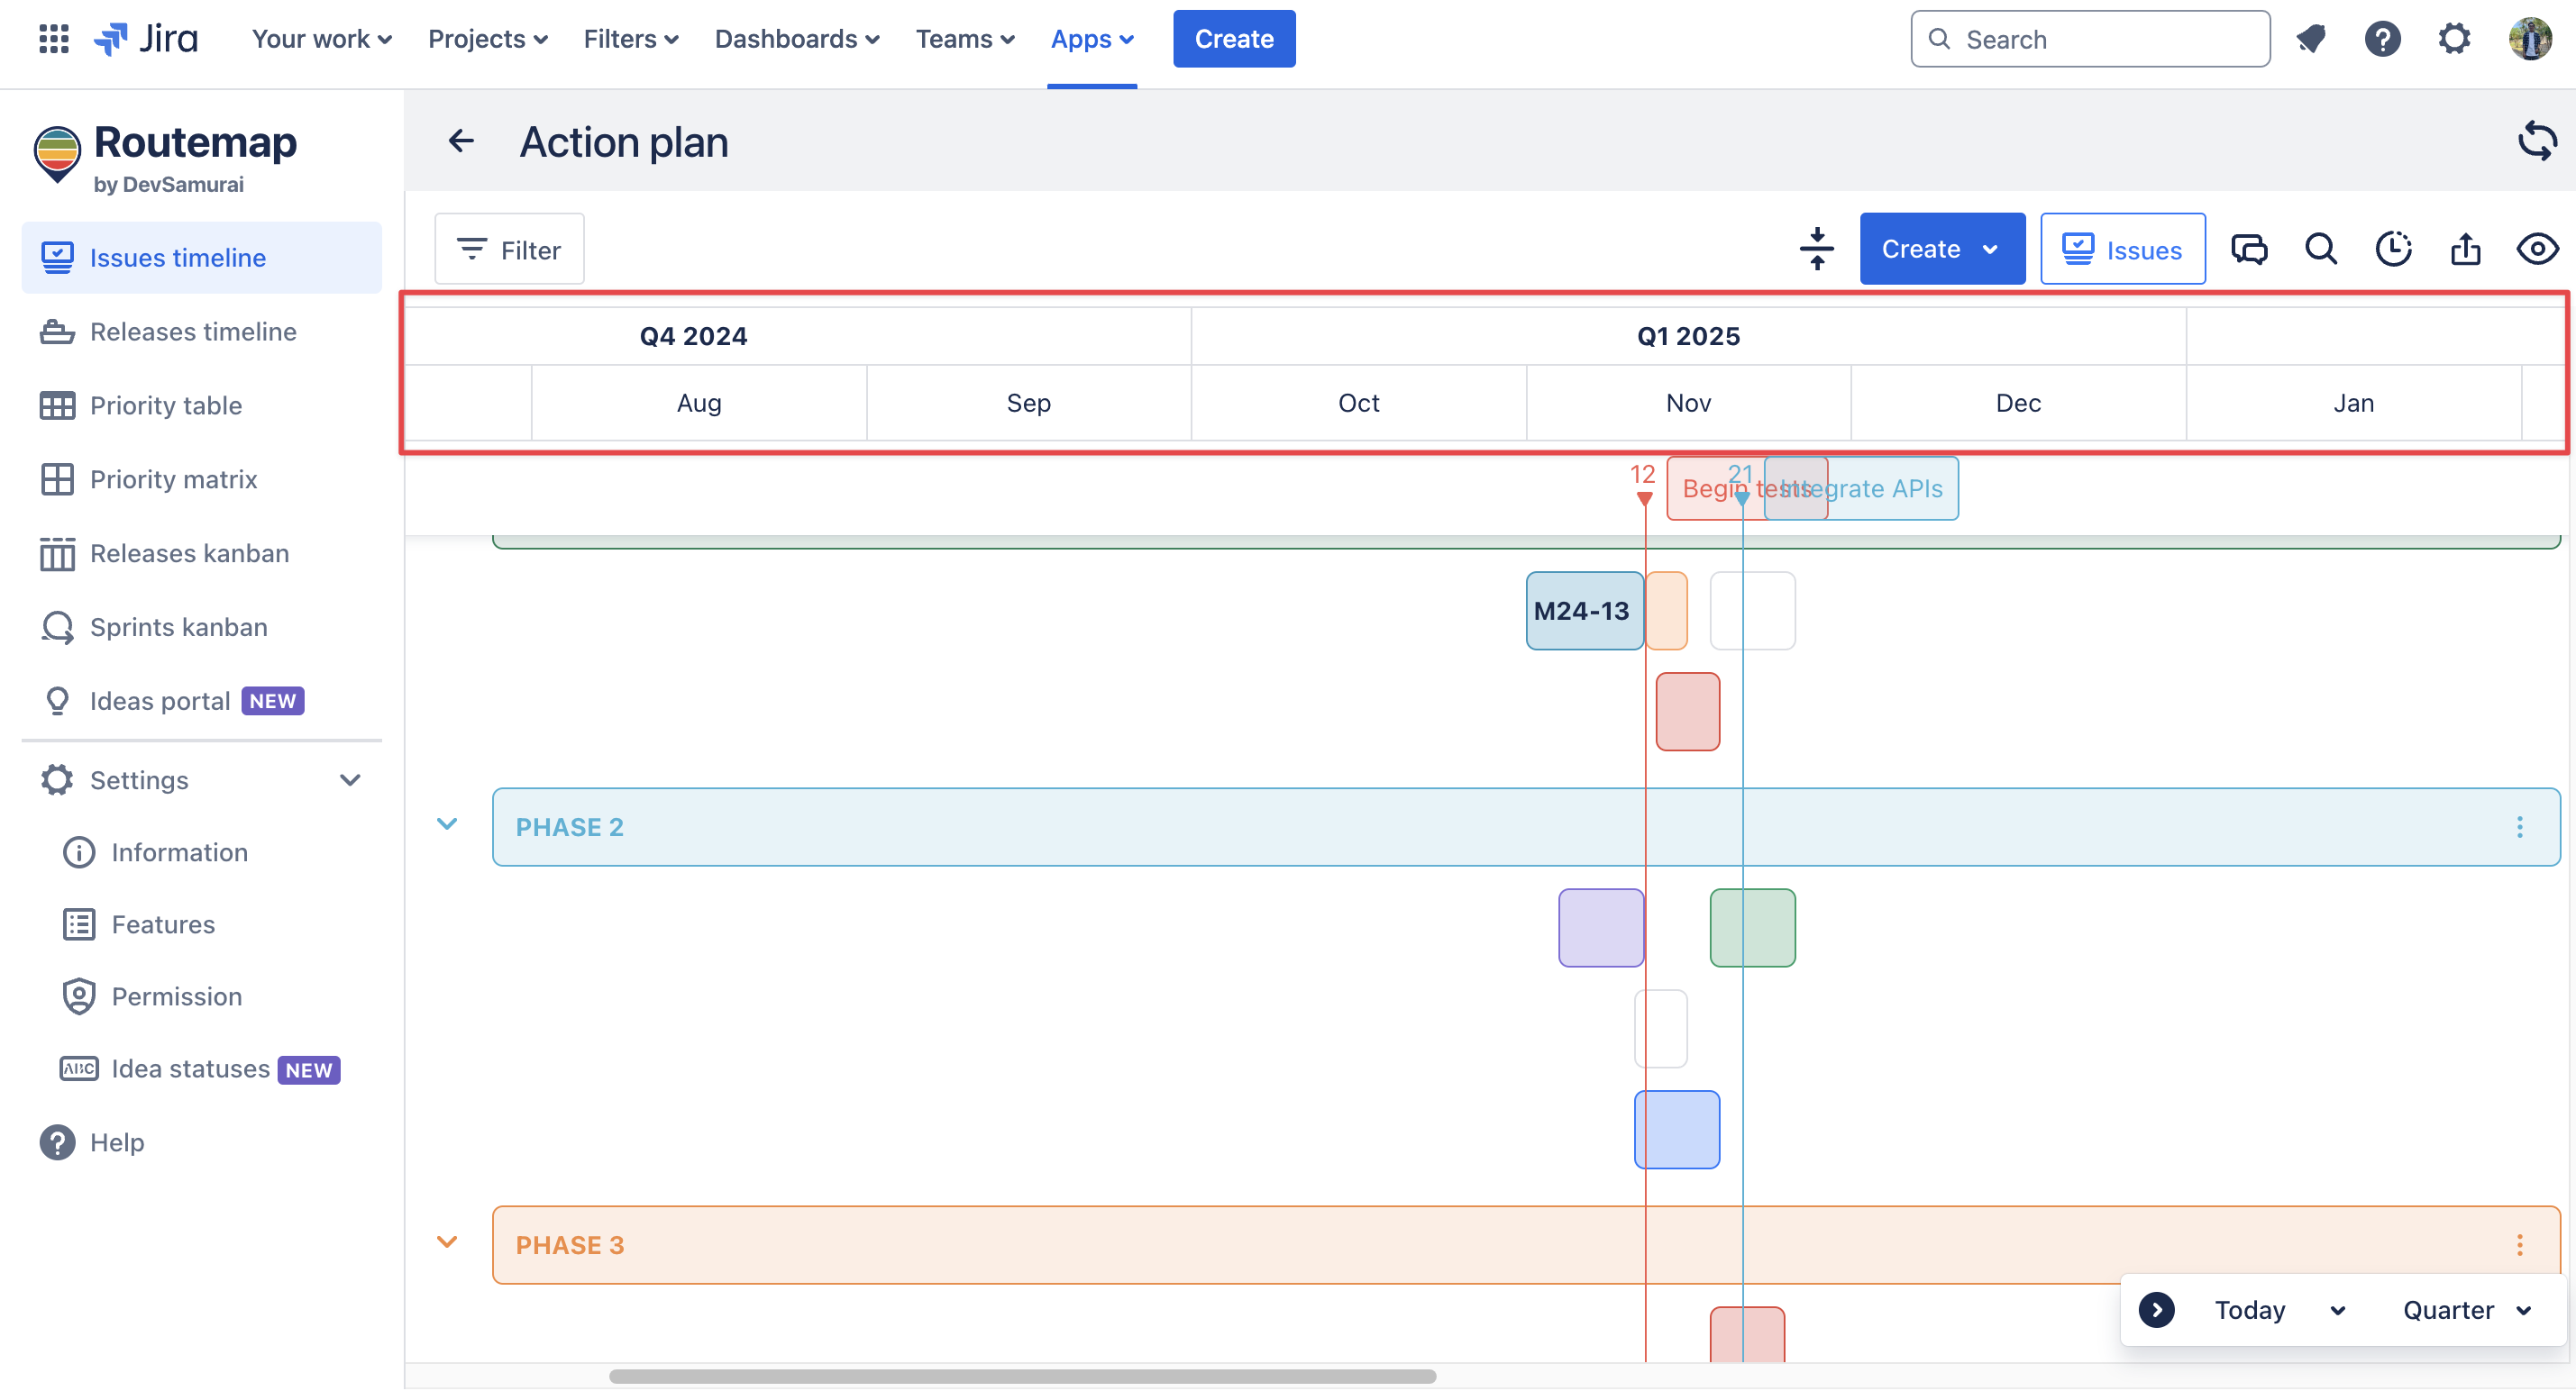This screenshot has height=1391, width=2576.
Task: Open the Quarter scale dropdown
Action: click(2466, 1310)
